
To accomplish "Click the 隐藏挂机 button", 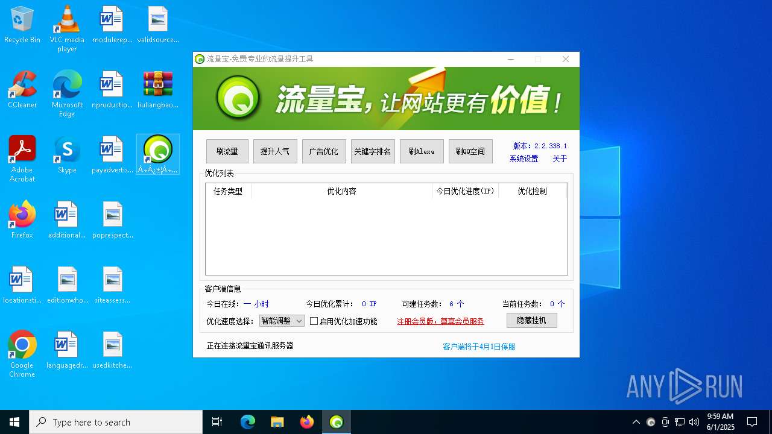I will pos(532,320).
